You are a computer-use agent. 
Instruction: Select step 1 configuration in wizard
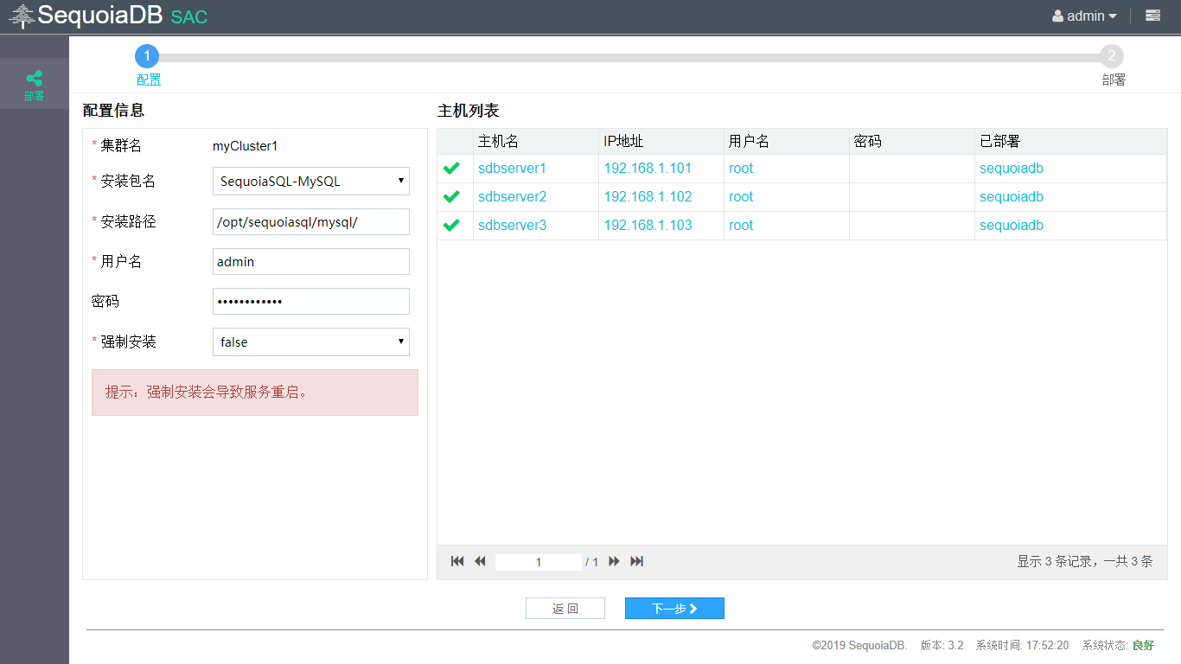tap(147, 57)
